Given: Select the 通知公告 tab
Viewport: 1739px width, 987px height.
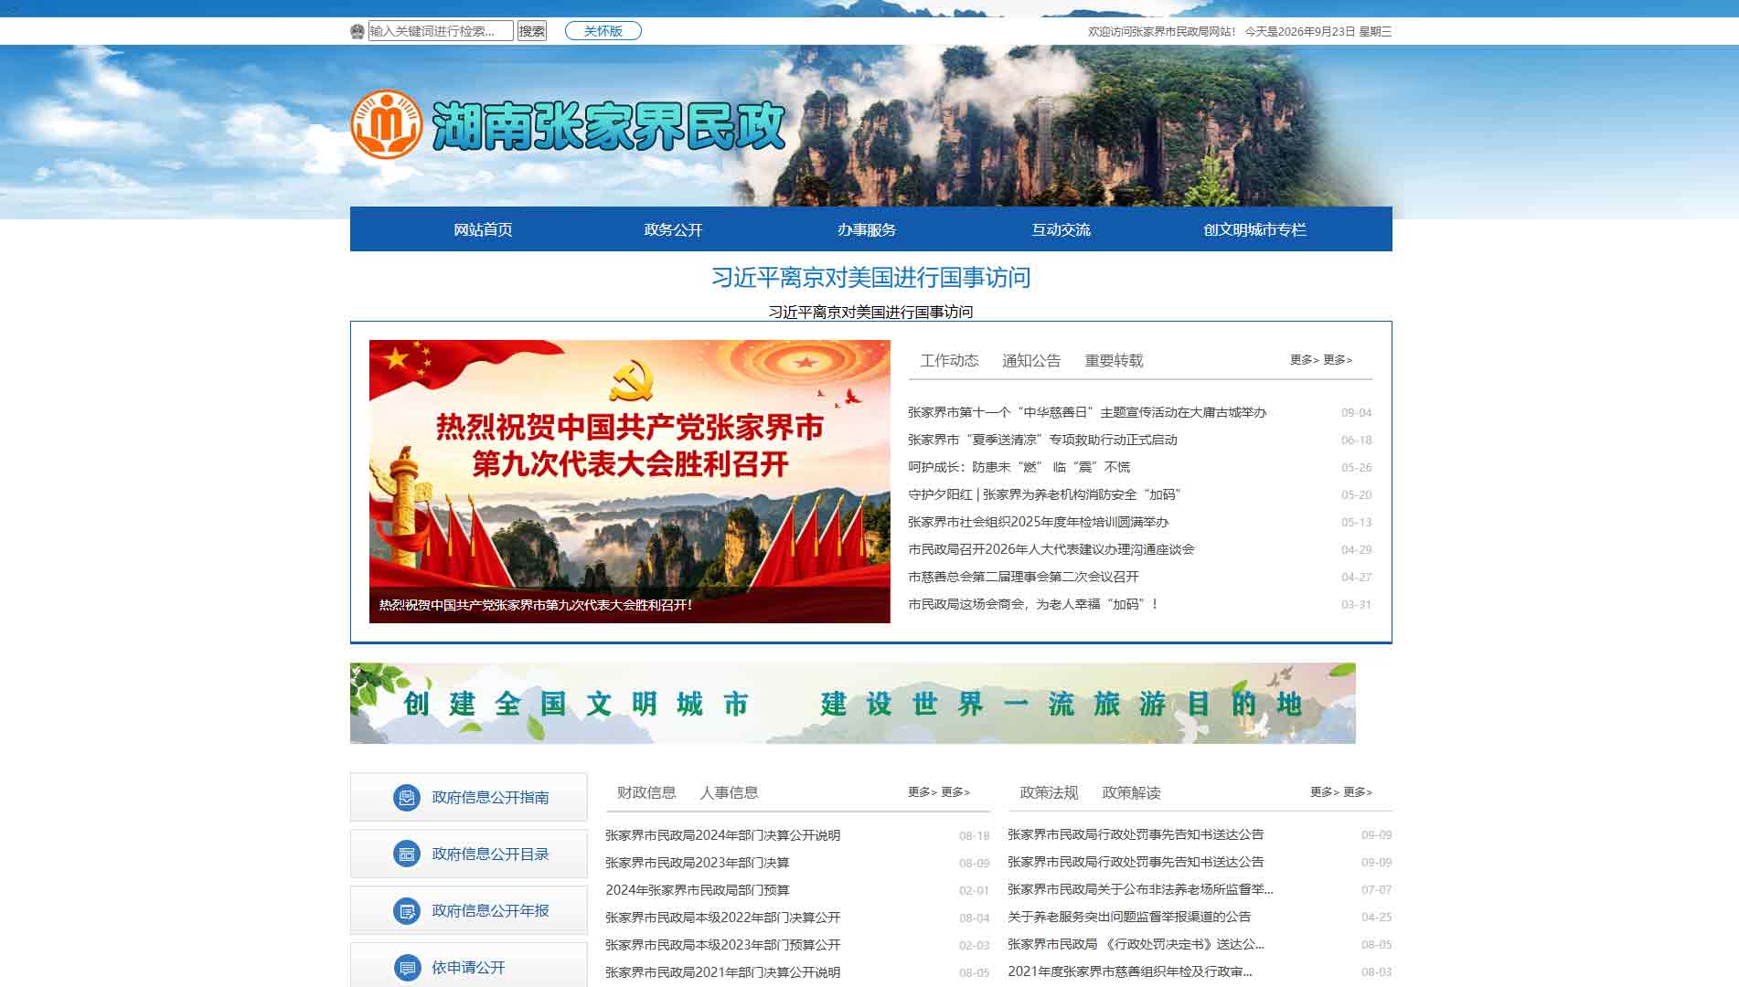Looking at the screenshot, I should 1031,360.
